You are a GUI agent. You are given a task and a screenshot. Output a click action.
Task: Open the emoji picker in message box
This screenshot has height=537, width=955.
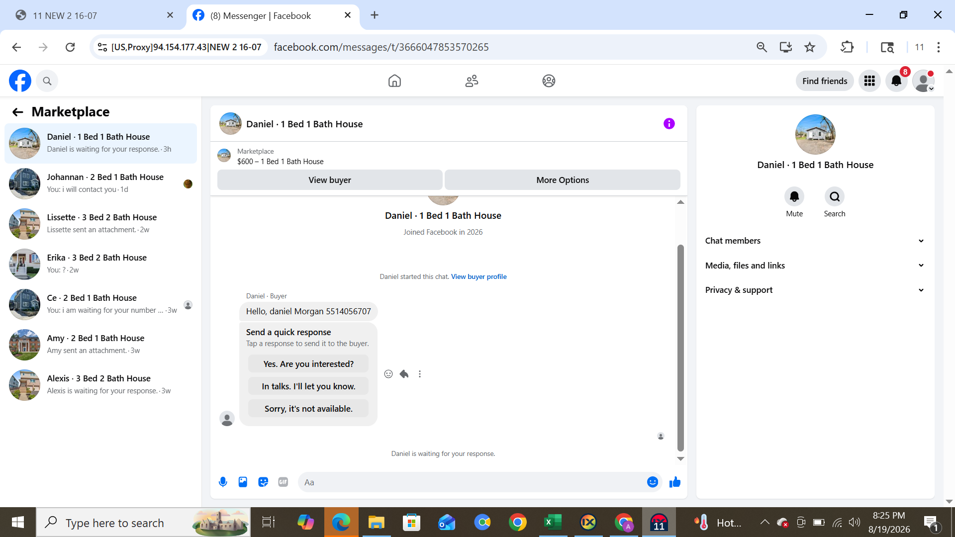(653, 482)
